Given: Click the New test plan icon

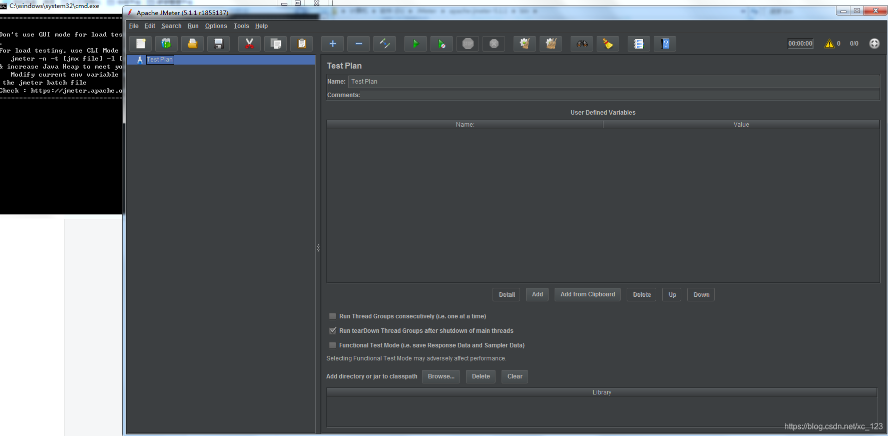Looking at the screenshot, I should [141, 44].
